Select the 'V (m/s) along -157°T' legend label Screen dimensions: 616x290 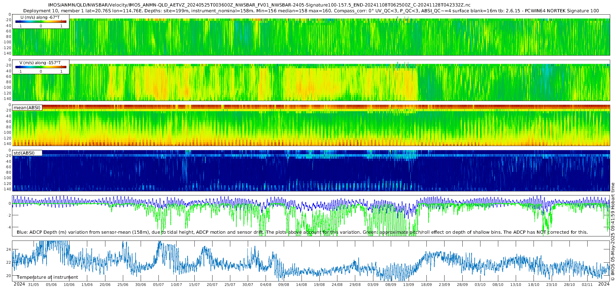pos(40,63)
